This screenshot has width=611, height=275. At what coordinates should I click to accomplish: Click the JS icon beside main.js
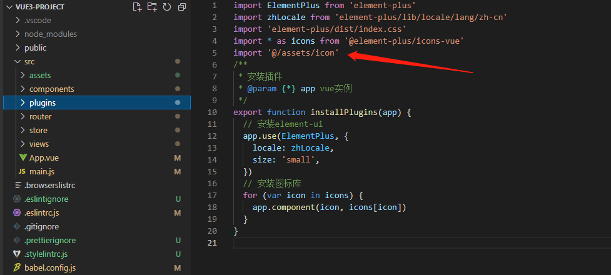(x=23, y=171)
